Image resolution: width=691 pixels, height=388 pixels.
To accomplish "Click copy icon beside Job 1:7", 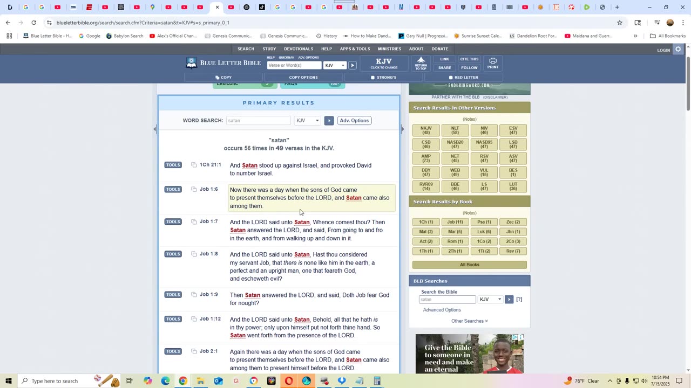I will click(194, 221).
